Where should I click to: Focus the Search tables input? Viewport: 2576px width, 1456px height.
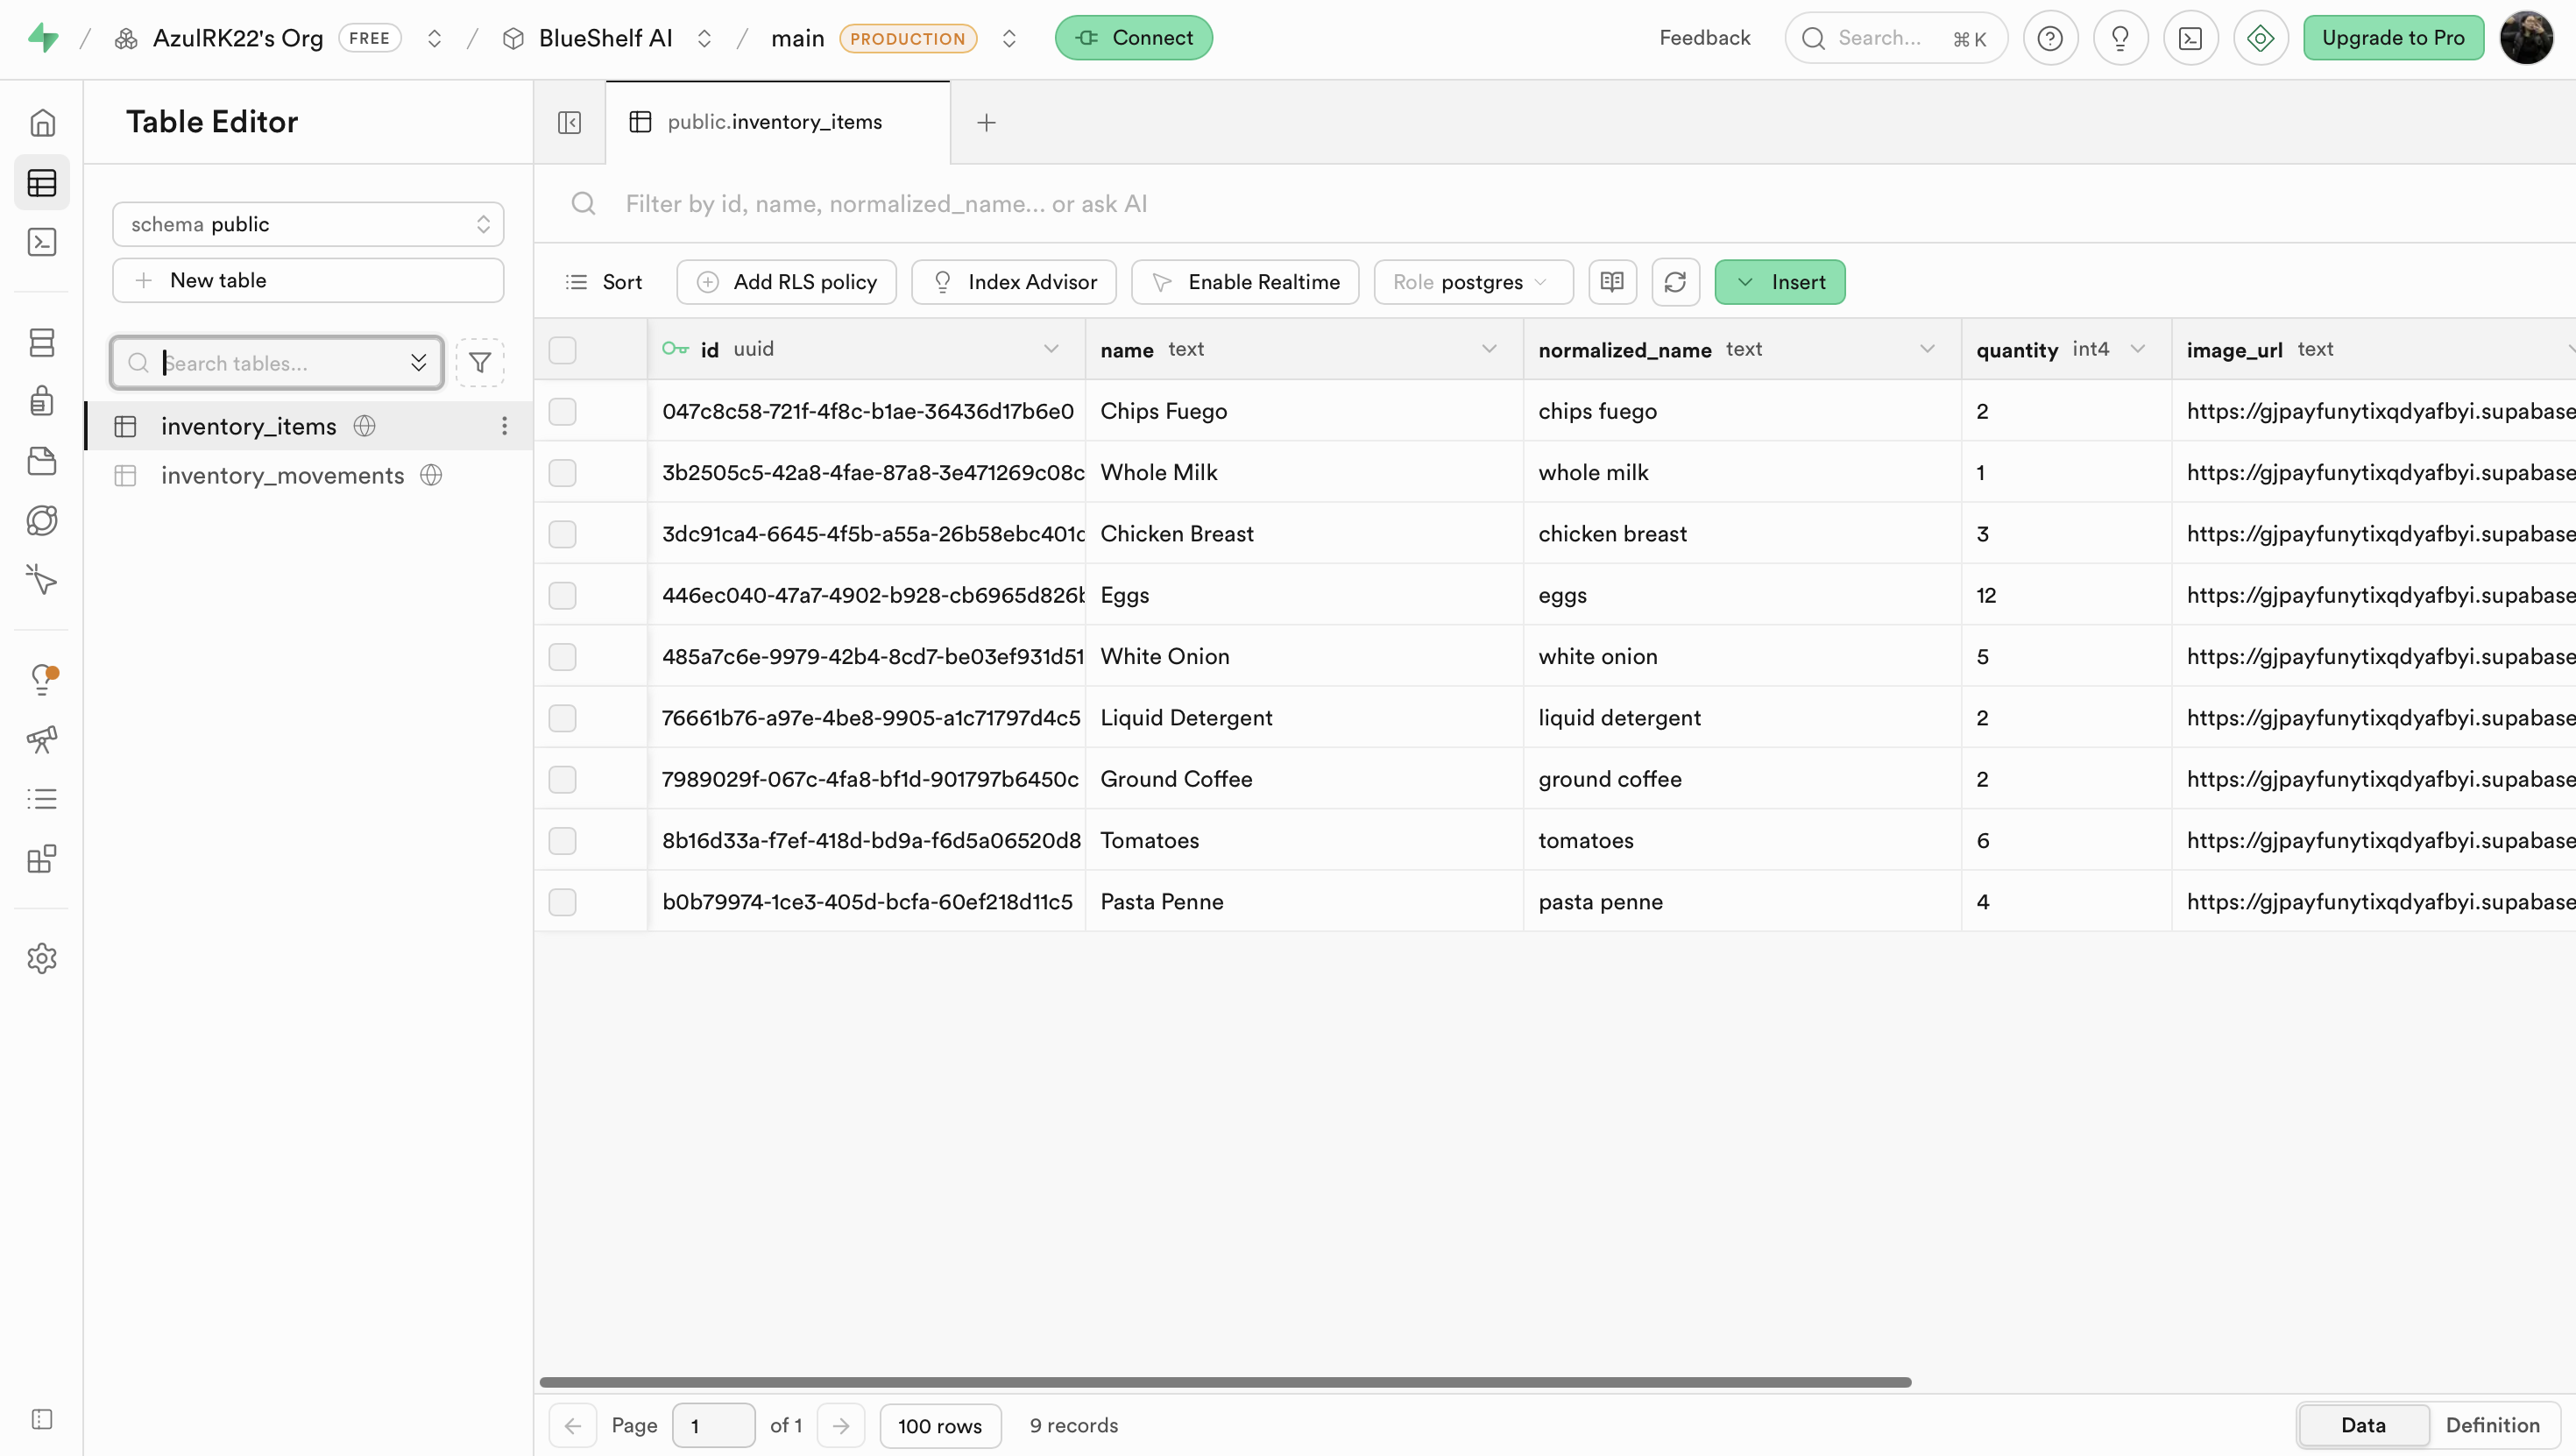276,363
